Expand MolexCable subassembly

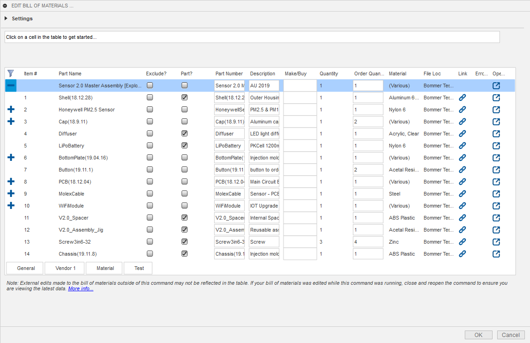click(11, 194)
